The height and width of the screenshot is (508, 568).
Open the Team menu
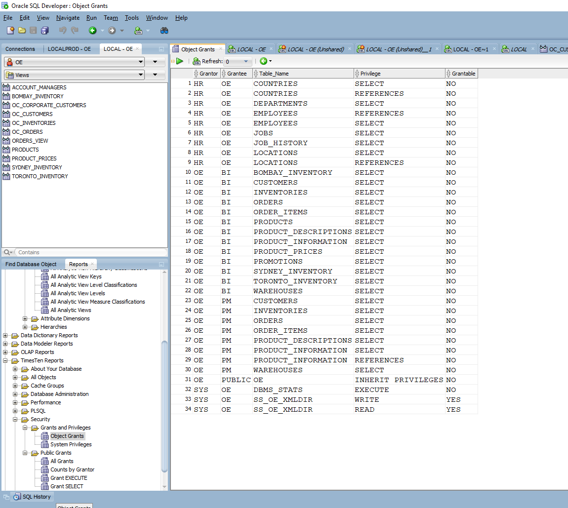coord(111,18)
